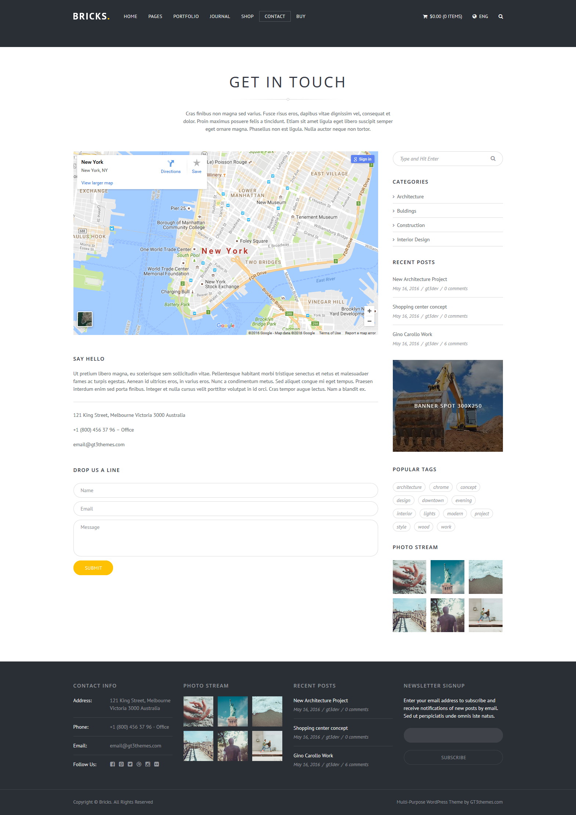The image size is (576, 815).
Task: Select the lights tag
Action: (429, 513)
